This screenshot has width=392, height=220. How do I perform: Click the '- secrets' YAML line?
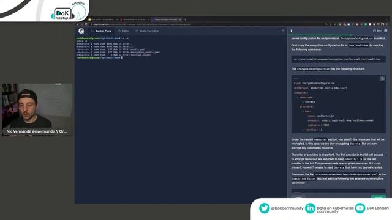(x=309, y=102)
